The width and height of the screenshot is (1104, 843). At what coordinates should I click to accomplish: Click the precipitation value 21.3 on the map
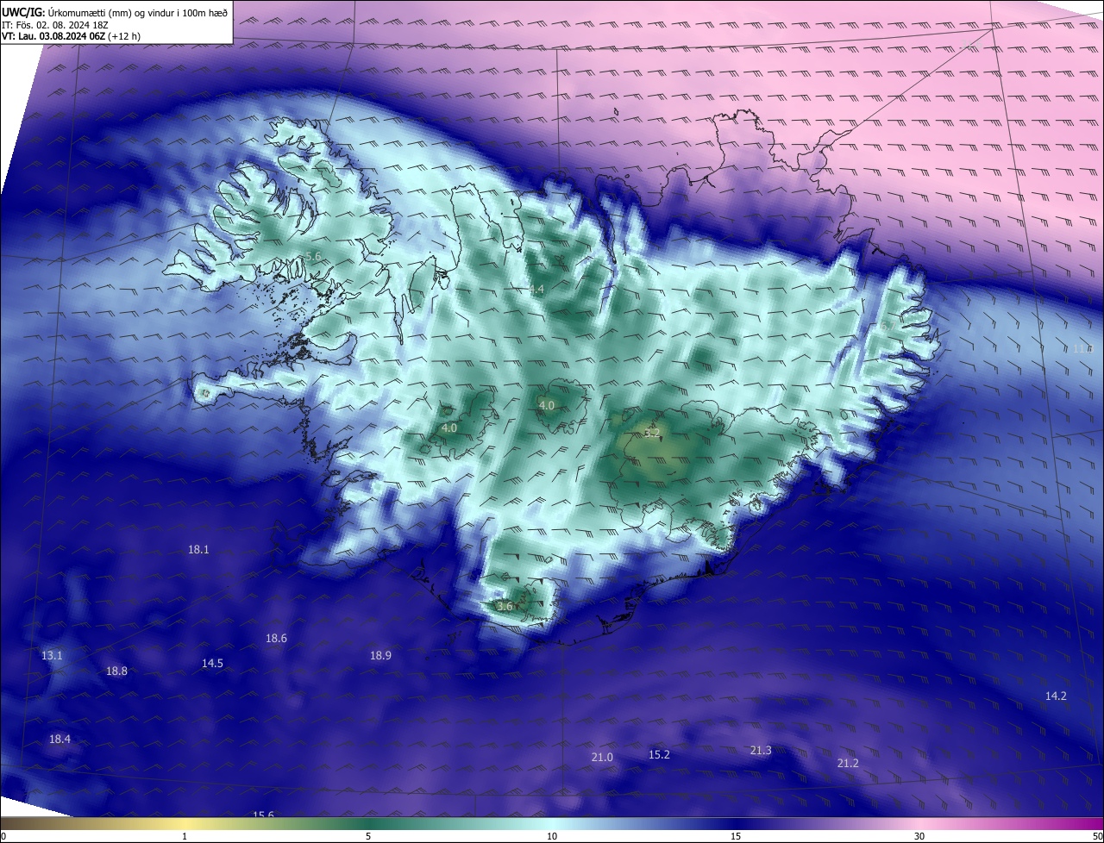[x=761, y=750]
